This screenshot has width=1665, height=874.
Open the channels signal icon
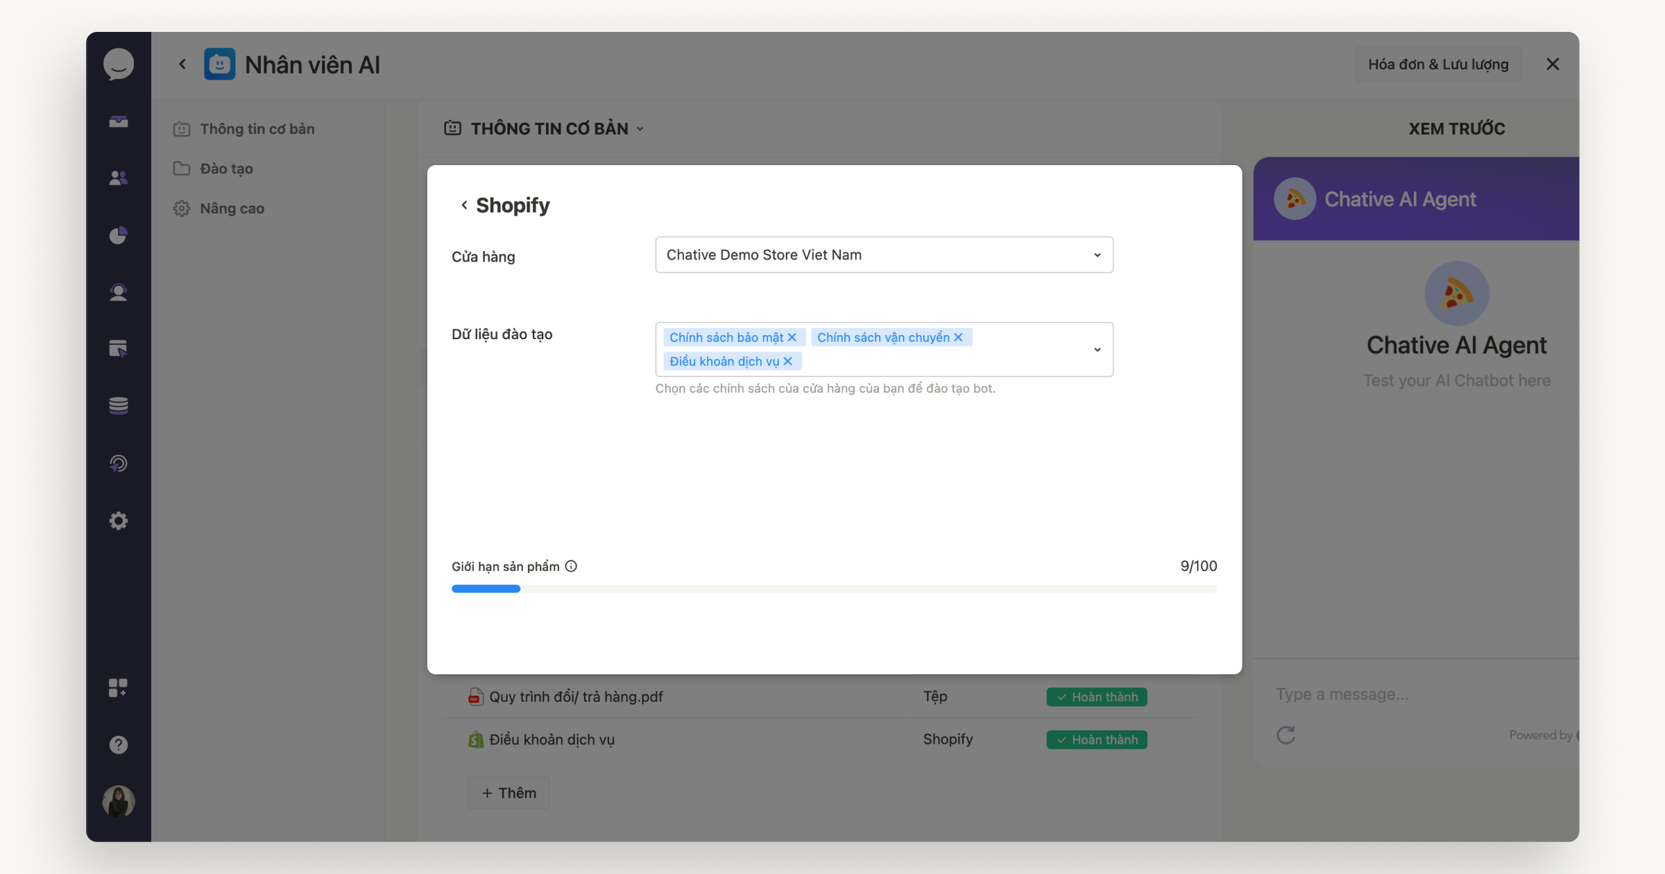[119, 463]
